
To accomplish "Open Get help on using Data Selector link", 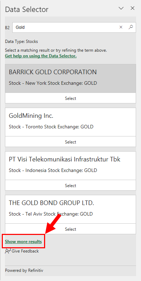I will (41, 56).
